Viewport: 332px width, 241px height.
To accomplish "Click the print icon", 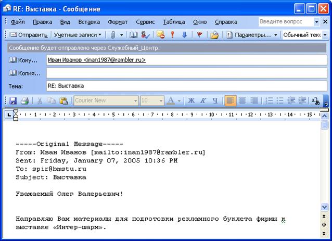I will (25, 100).
